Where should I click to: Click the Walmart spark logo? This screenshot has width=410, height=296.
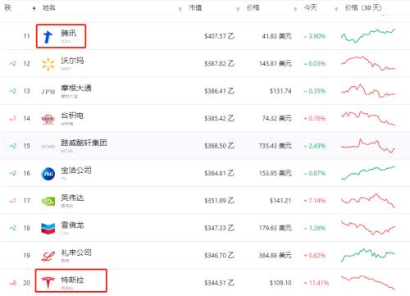point(48,64)
